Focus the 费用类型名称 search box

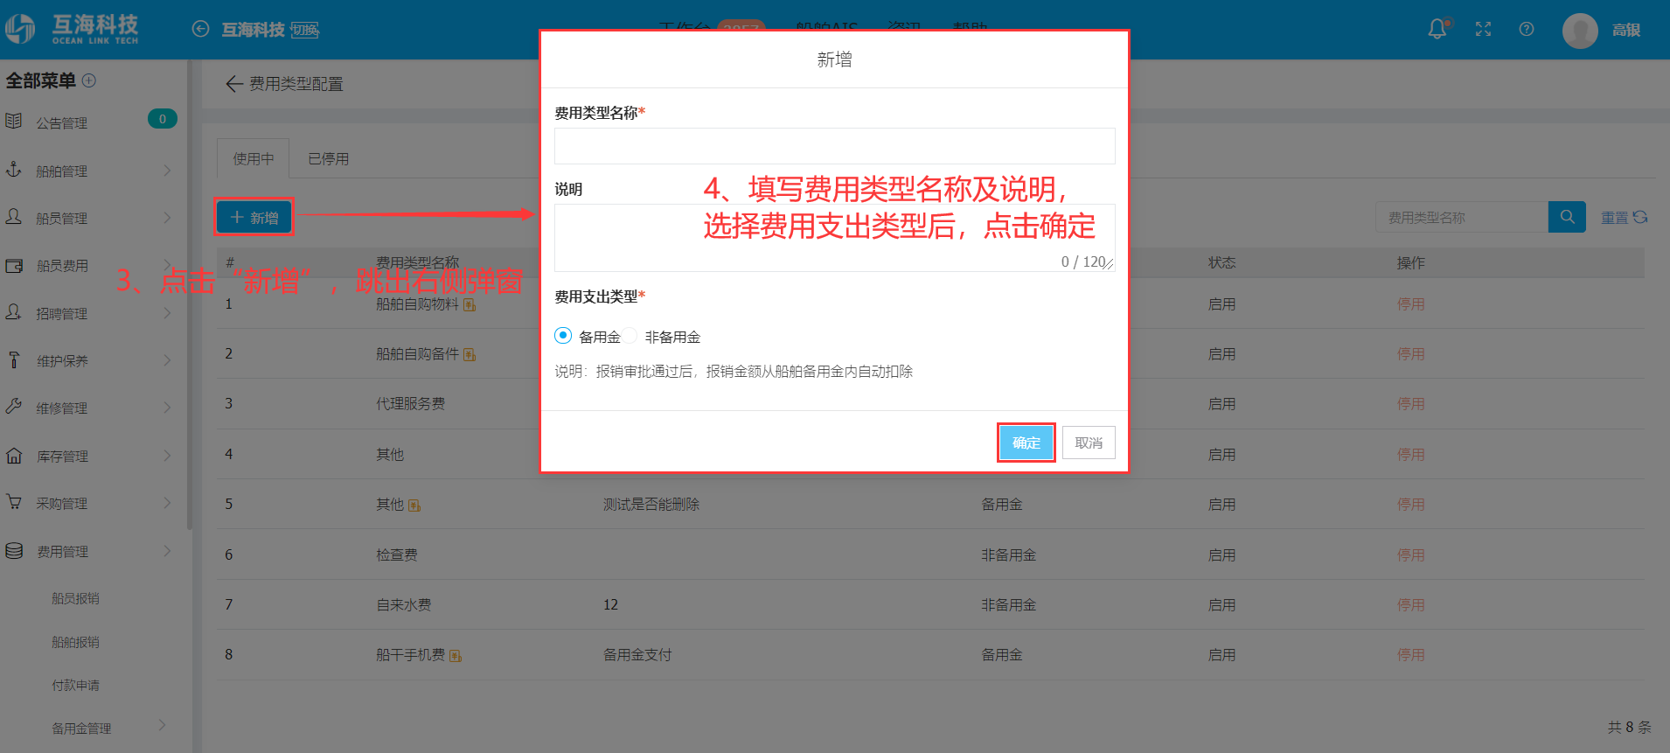point(1462,217)
